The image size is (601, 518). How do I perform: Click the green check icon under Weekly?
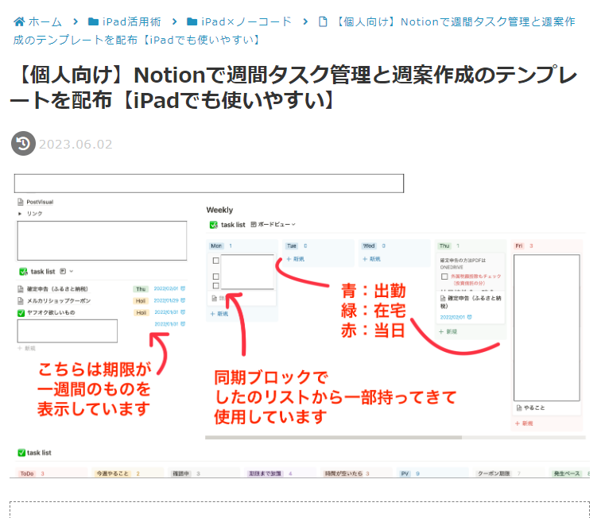click(x=213, y=225)
